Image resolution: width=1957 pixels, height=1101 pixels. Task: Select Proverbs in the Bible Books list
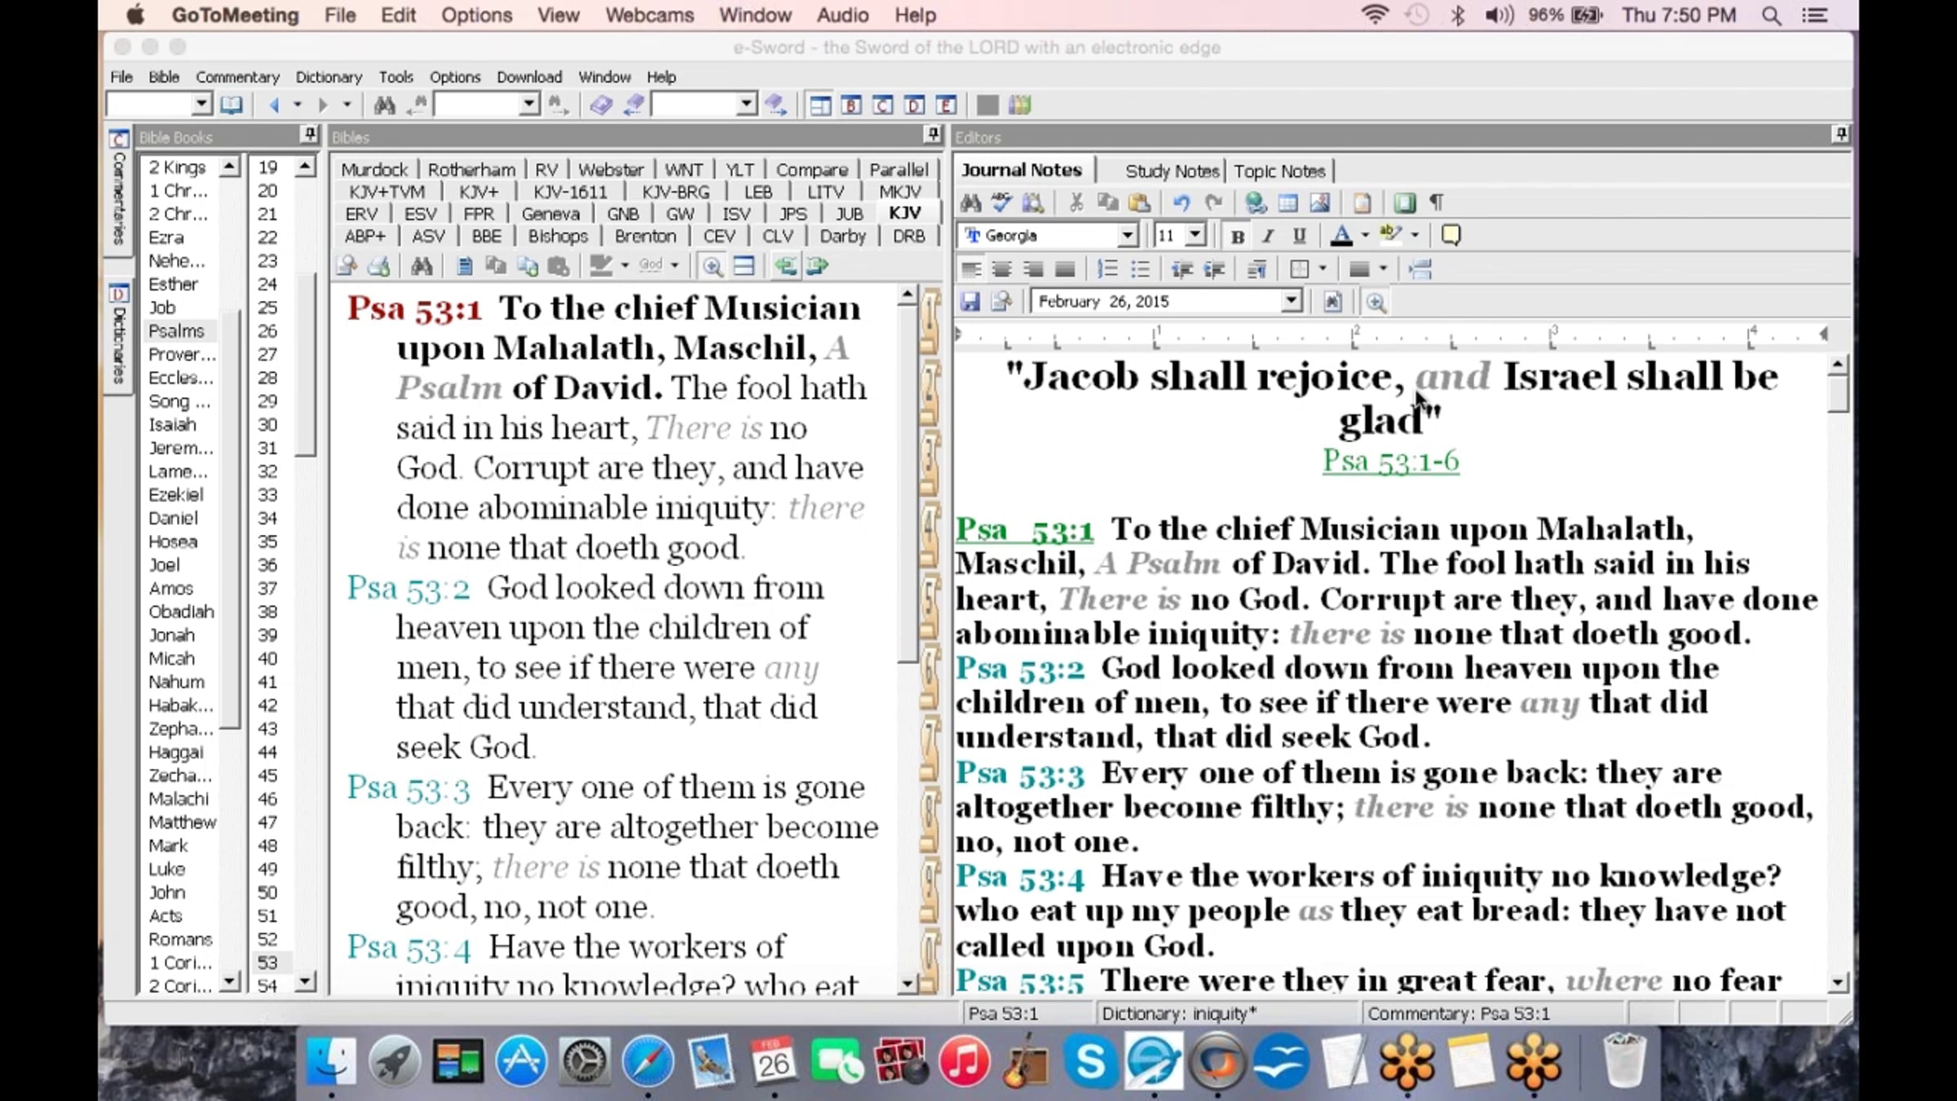tap(182, 355)
